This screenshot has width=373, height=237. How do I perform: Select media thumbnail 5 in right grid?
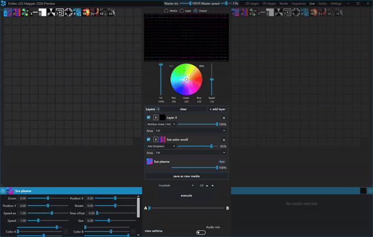(270, 12)
